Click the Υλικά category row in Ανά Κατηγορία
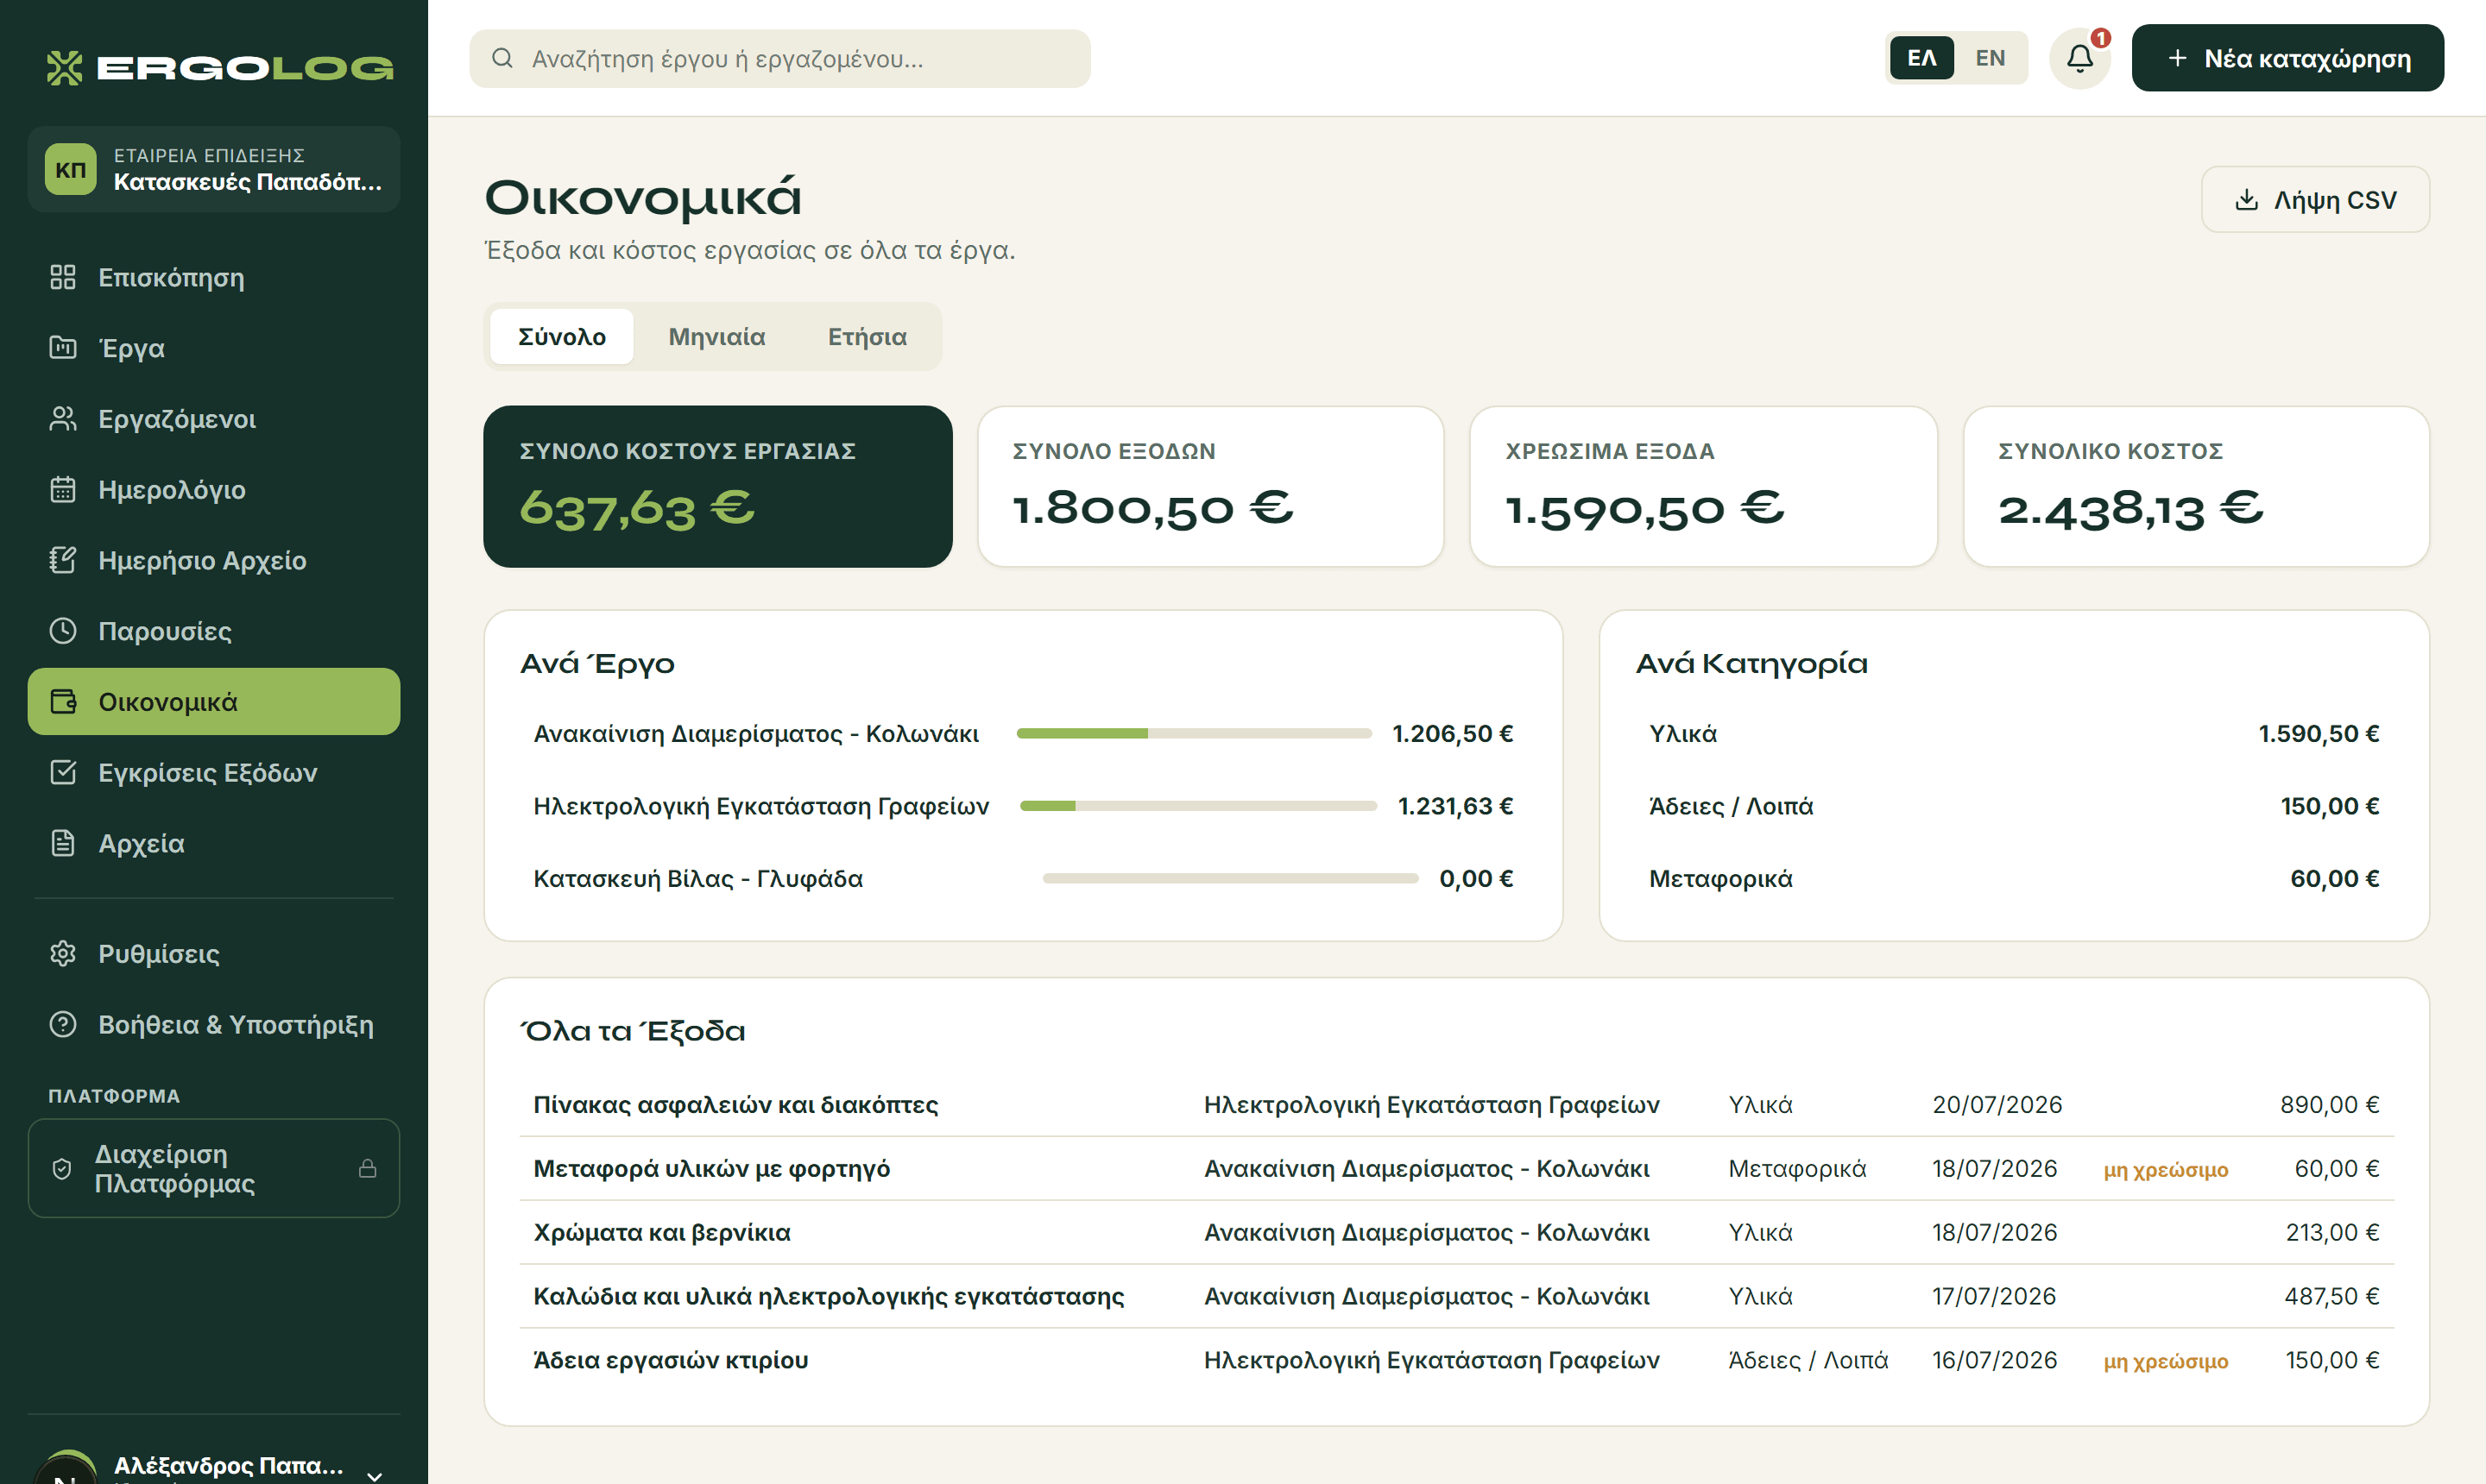The height and width of the screenshot is (1484, 2486). pos(2014,733)
